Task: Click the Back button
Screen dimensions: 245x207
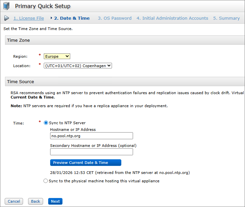Action: [x=36, y=201]
